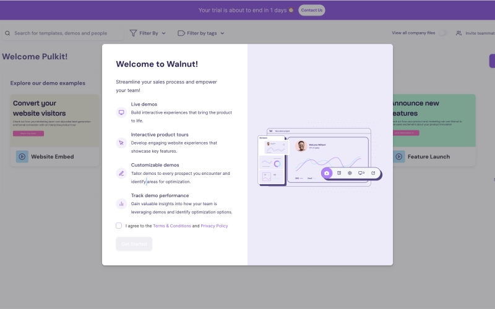Click the Feature Launch label

coord(429,157)
